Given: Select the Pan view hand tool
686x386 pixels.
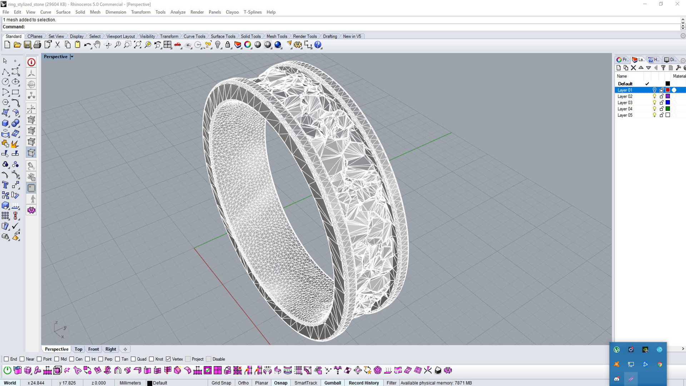Looking at the screenshot, I should coord(97,45).
